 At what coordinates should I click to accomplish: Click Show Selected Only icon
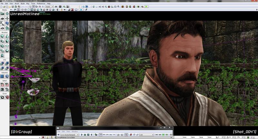(x=2, y=85)
